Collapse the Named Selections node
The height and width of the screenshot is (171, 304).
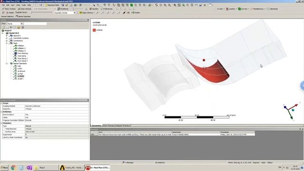[x=7, y=64]
